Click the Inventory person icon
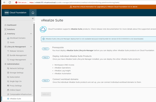Screen dimensions: 156x102 [x=5, y=34]
